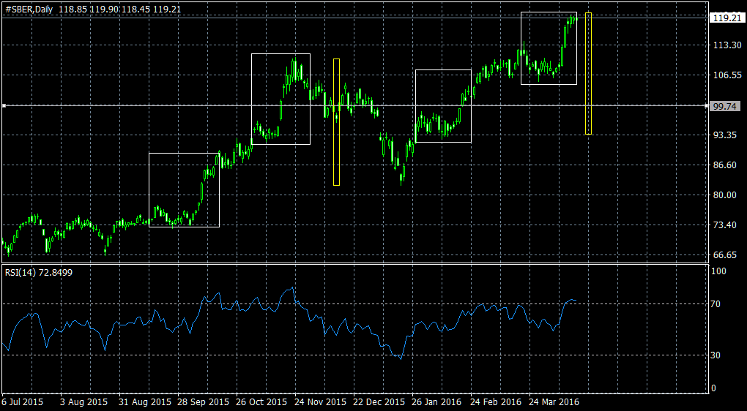Click the 24 Nov 2015 date label
The width and height of the screenshot is (747, 411).
click(x=320, y=402)
